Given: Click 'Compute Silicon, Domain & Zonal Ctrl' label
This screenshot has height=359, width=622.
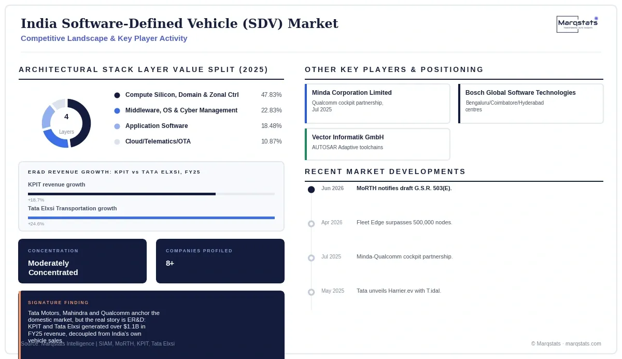Looking at the screenshot, I should coord(182,95).
